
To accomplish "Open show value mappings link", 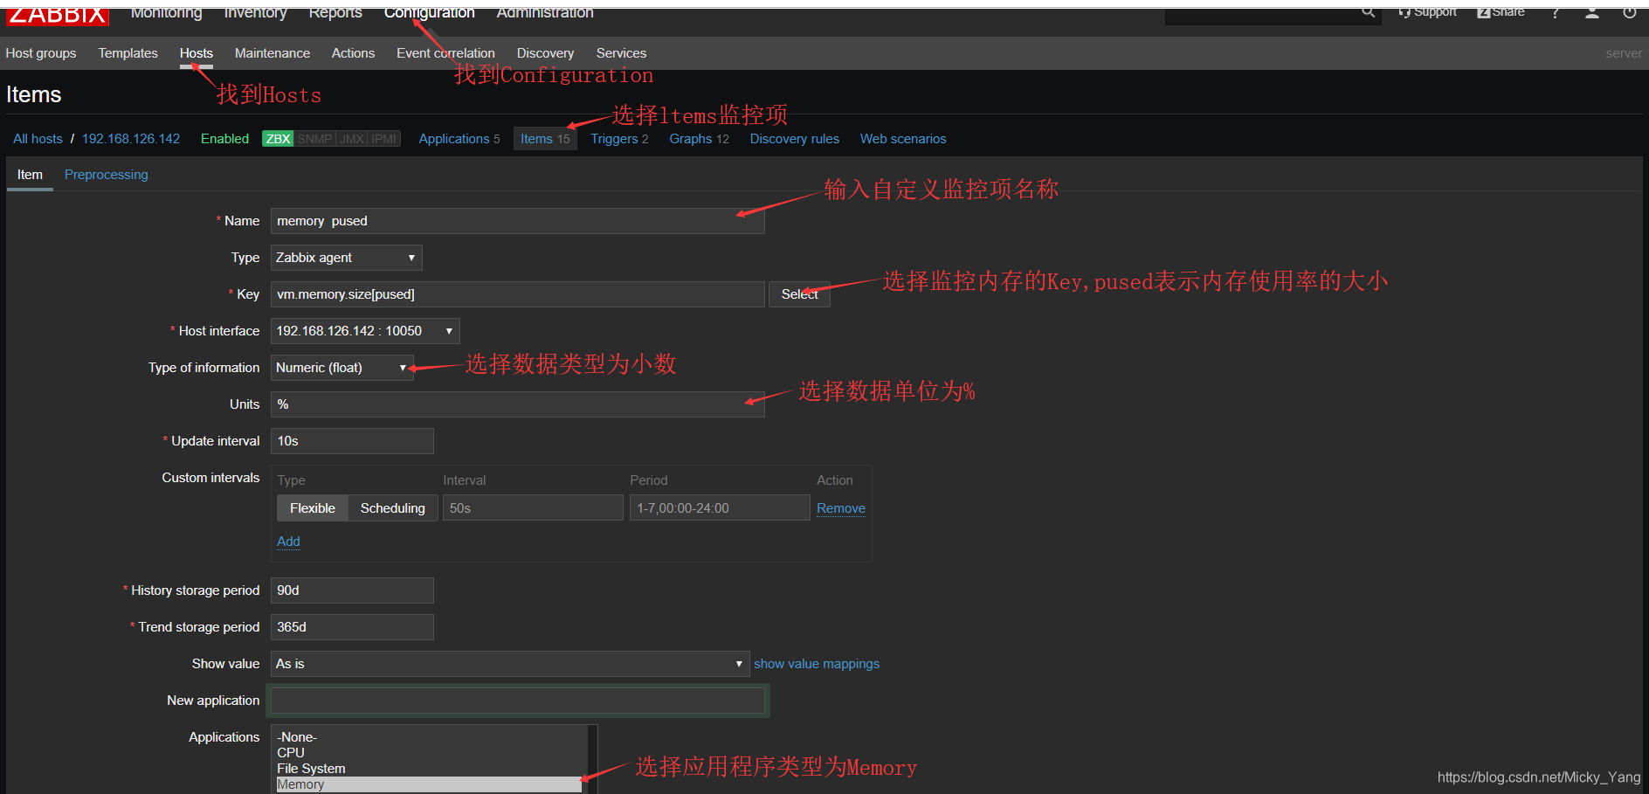I will tap(817, 664).
